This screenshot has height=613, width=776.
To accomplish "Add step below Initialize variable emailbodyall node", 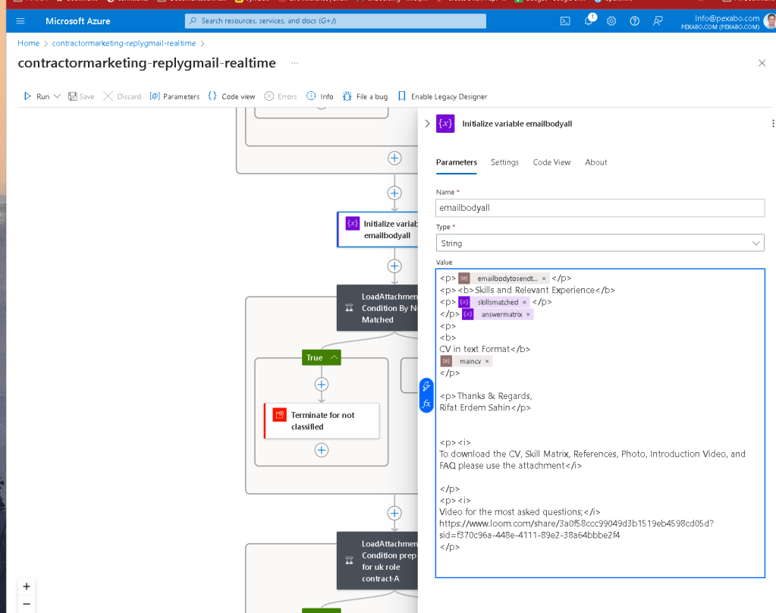I will pos(394,266).
